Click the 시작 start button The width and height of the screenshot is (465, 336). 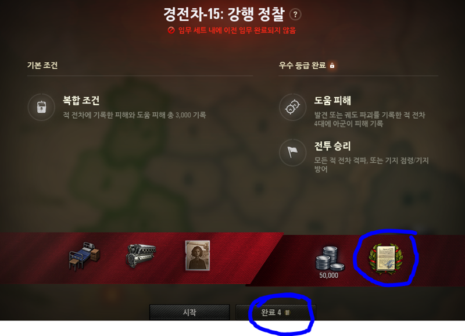[x=189, y=312]
